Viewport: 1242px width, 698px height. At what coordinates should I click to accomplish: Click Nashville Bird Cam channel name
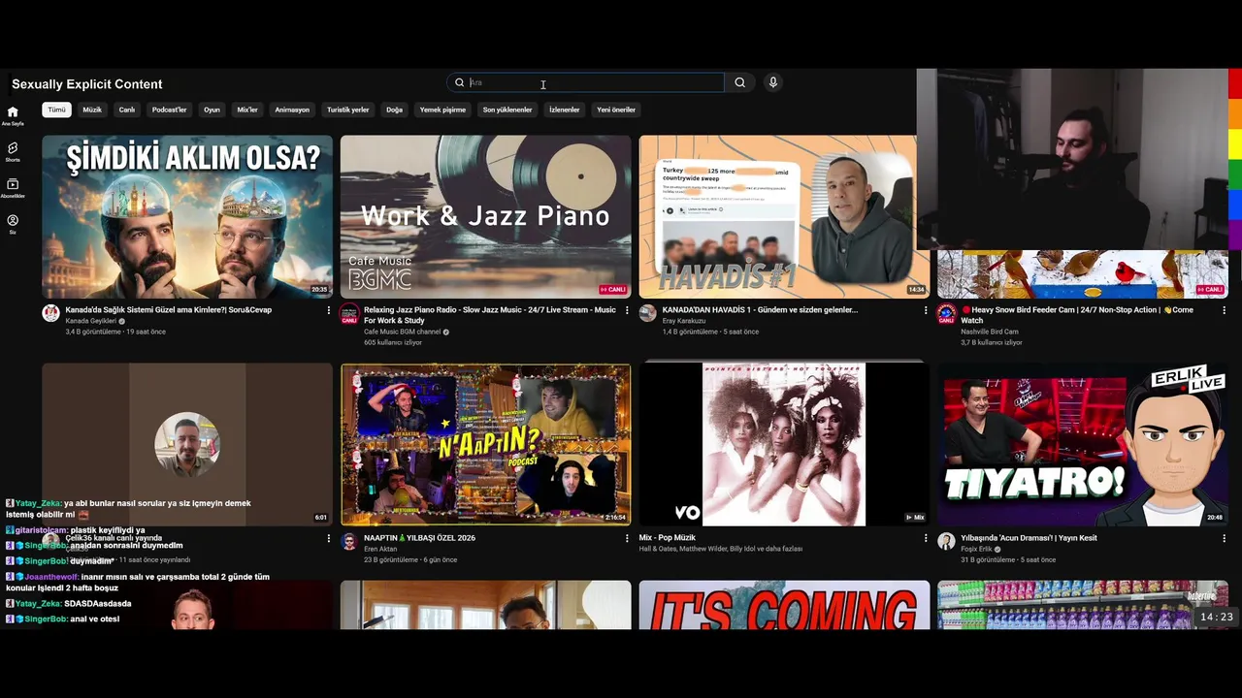click(990, 332)
